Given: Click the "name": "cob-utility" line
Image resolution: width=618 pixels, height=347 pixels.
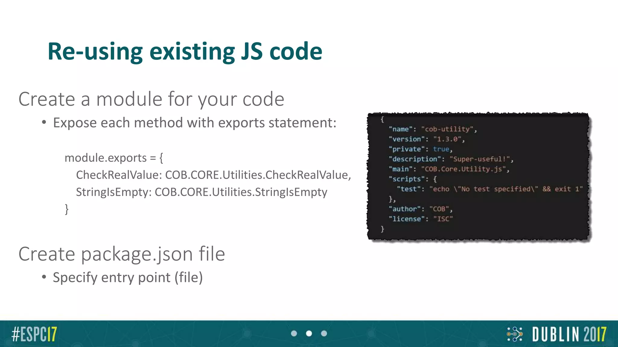Looking at the screenshot, I should pos(433,129).
